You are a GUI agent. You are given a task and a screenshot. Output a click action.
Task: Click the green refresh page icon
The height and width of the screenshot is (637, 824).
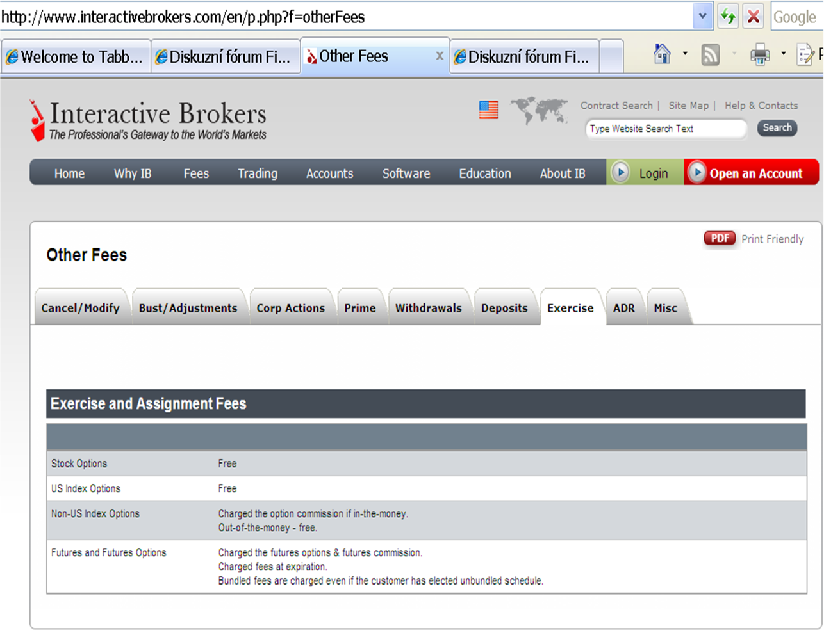pos(729,17)
